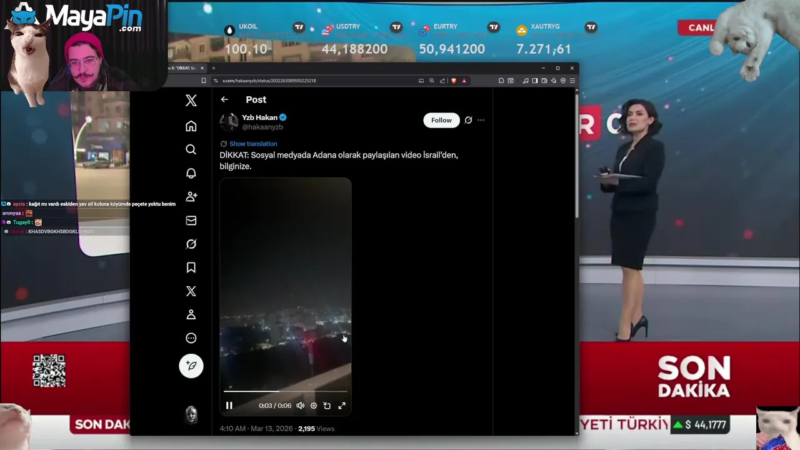Click the UKOIL ticker value 100,10

pyautogui.click(x=246, y=49)
